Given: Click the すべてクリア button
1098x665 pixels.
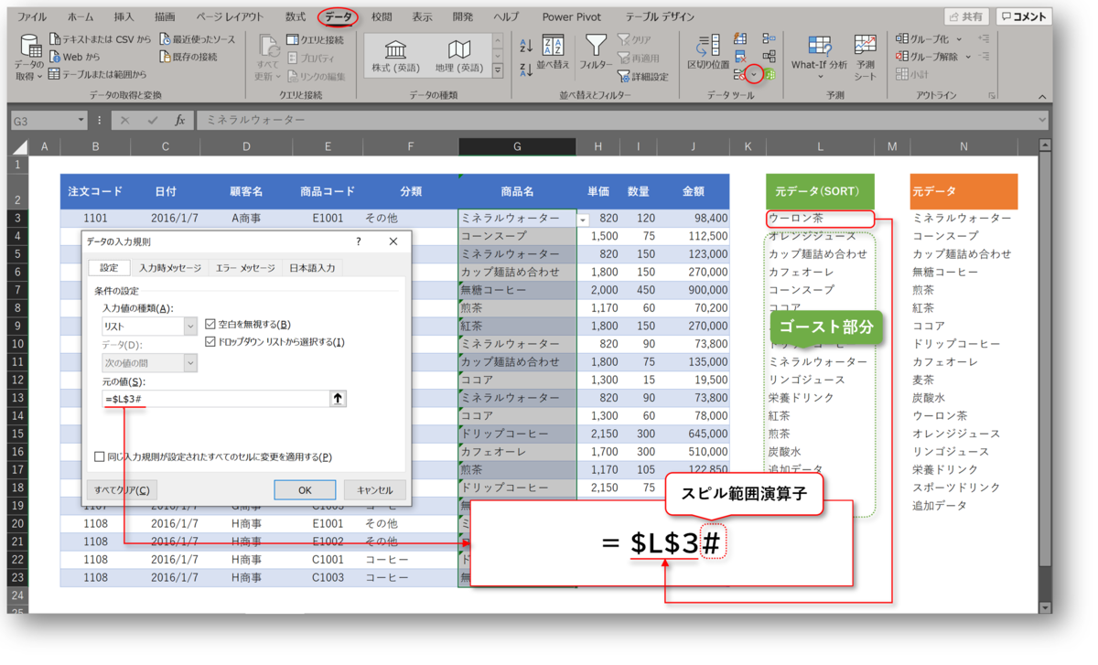Looking at the screenshot, I should point(125,490).
